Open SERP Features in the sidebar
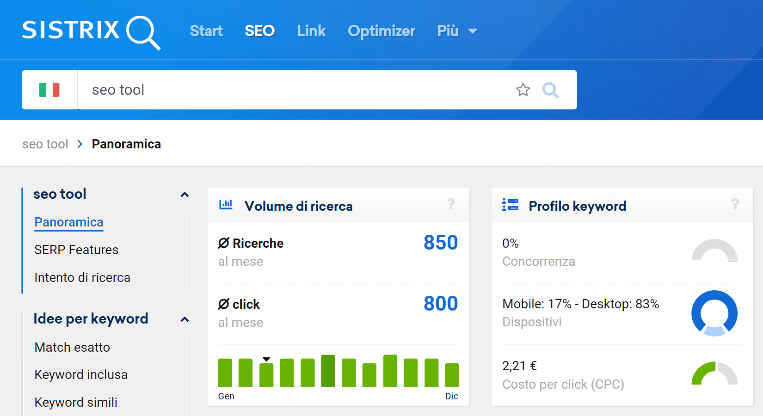763x416 pixels. tap(76, 250)
